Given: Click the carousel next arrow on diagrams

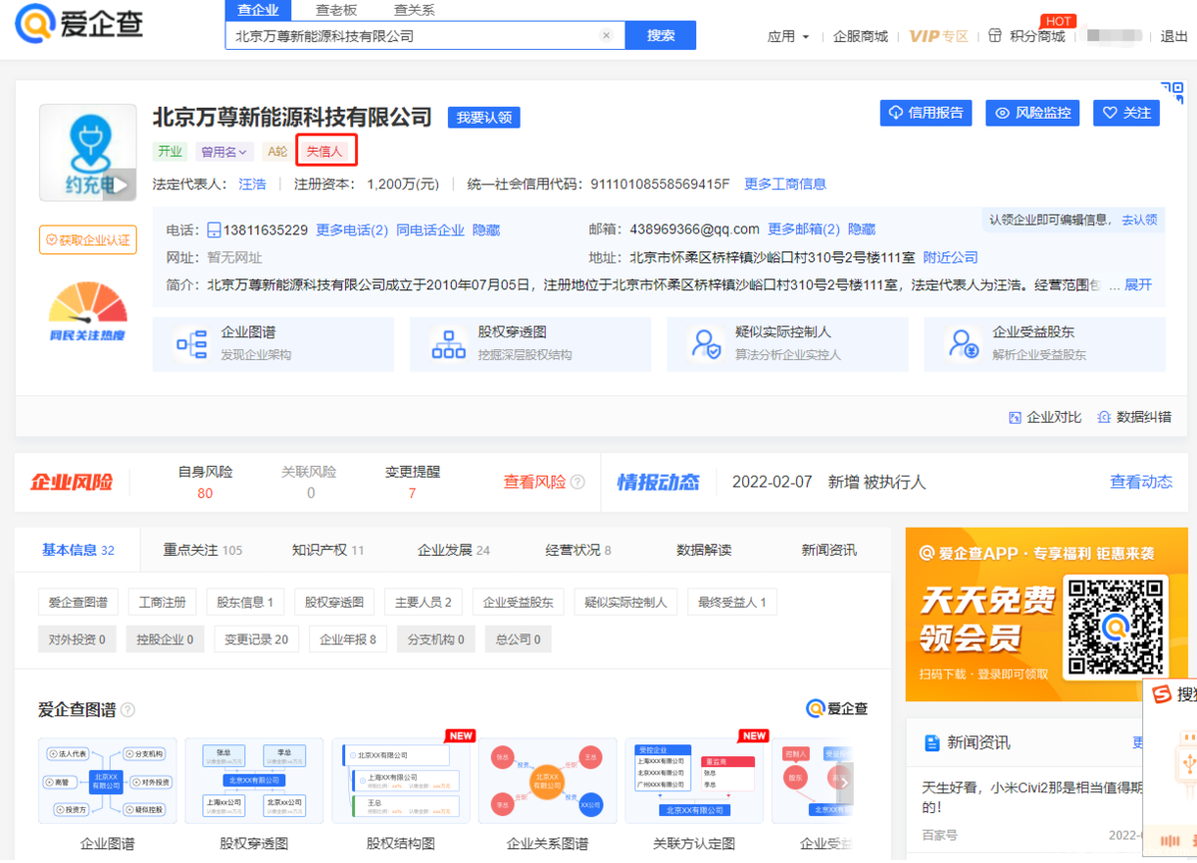Looking at the screenshot, I should [x=843, y=781].
